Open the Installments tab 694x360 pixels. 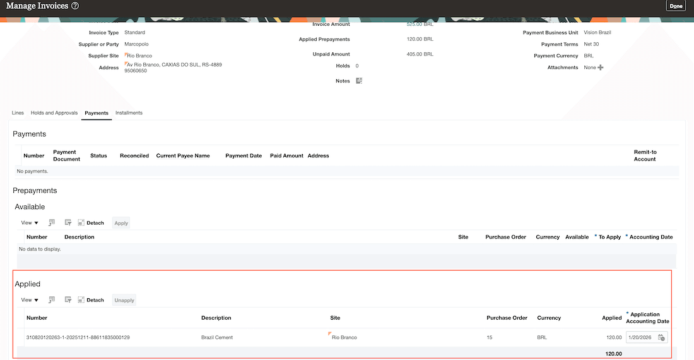[x=129, y=113]
